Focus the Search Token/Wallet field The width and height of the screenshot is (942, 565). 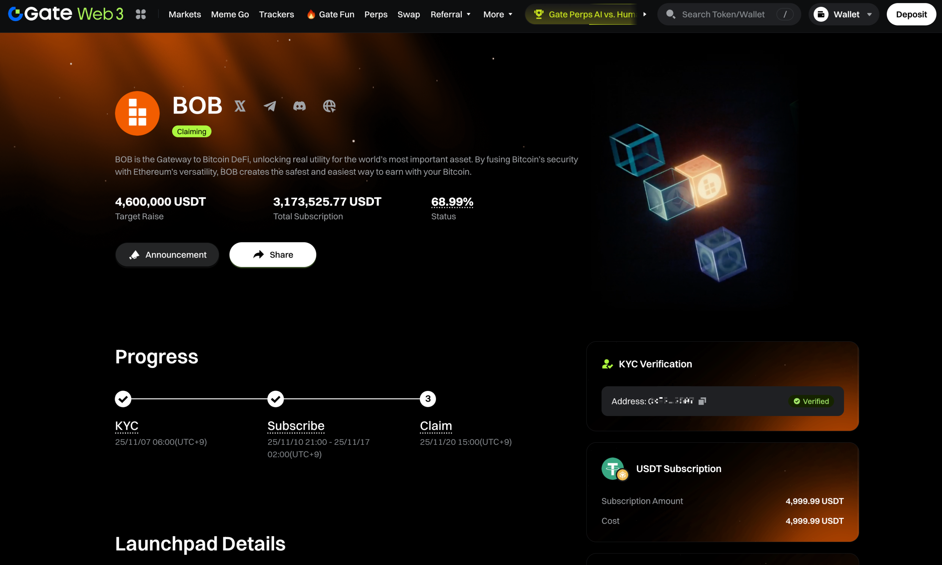723,14
